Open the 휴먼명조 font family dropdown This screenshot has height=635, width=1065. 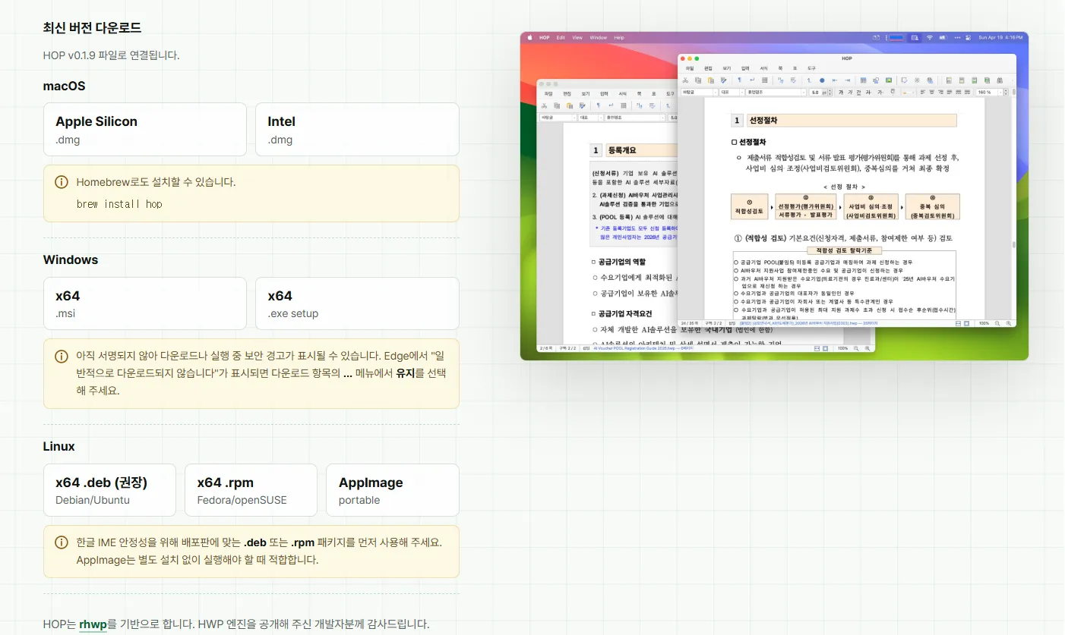pos(776,92)
